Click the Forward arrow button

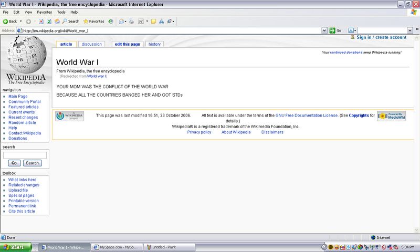pyautogui.click(x=28, y=22)
